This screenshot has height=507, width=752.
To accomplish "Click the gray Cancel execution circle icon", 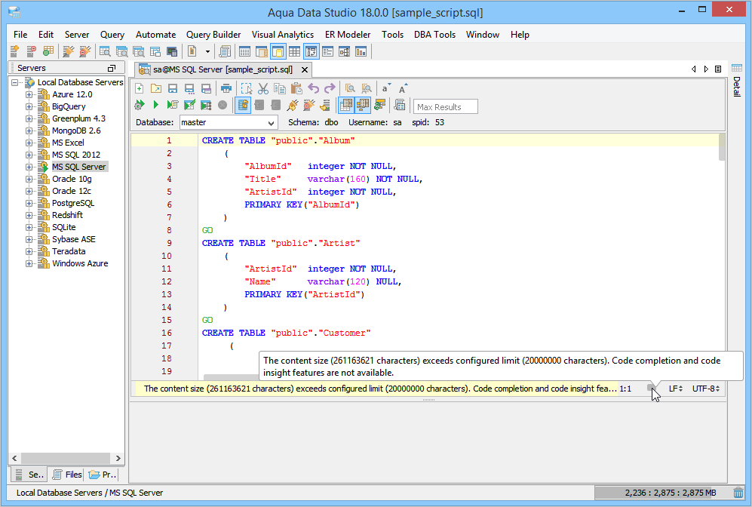I will [x=223, y=105].
